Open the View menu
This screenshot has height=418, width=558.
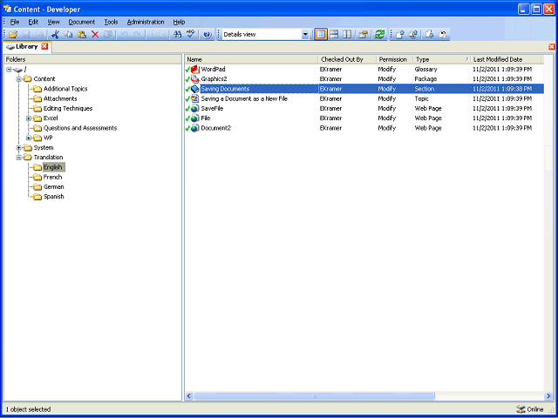click(x=53, y=22)
